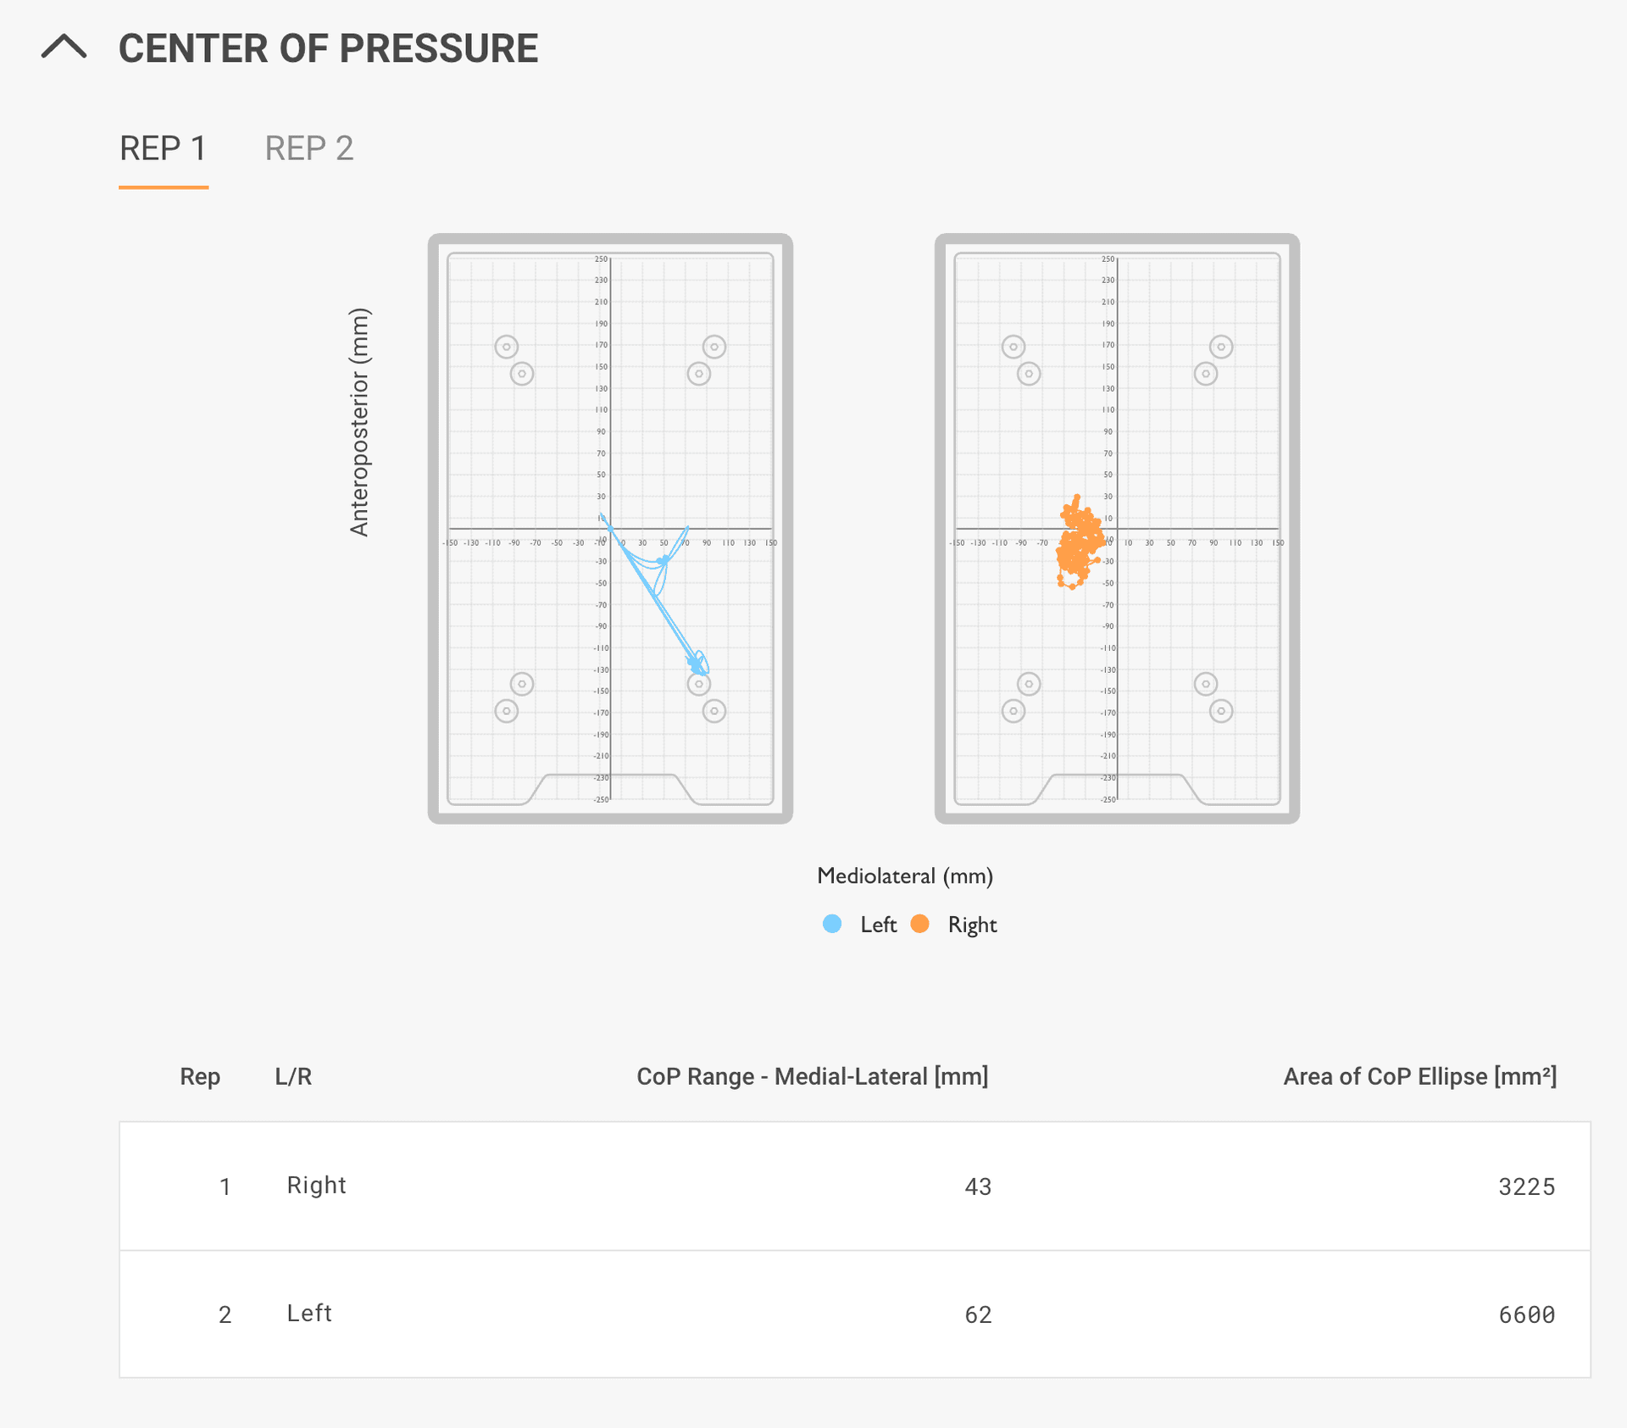1627x1428 pixels.
Task: Toggle the Right legend orange dot
Action: click(919, 924)
